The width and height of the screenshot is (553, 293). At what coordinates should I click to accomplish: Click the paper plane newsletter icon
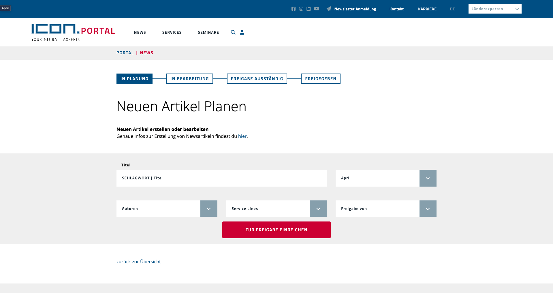click(x=328, y=9)
